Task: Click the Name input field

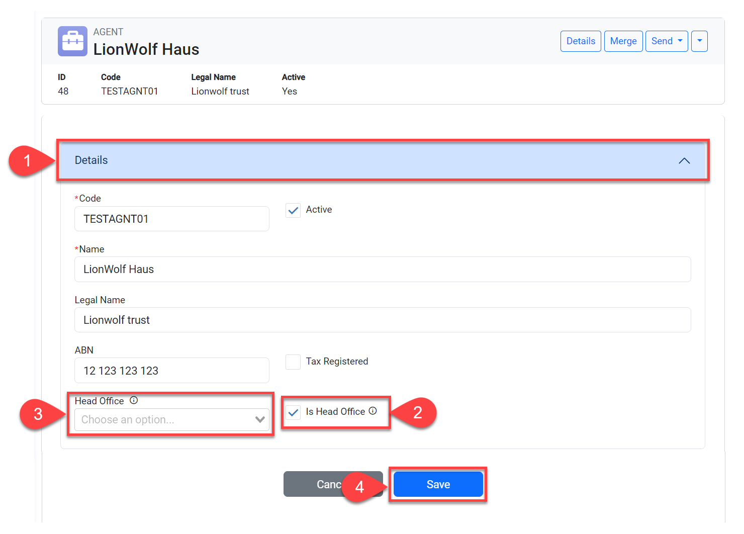Action: pos(382,270)
